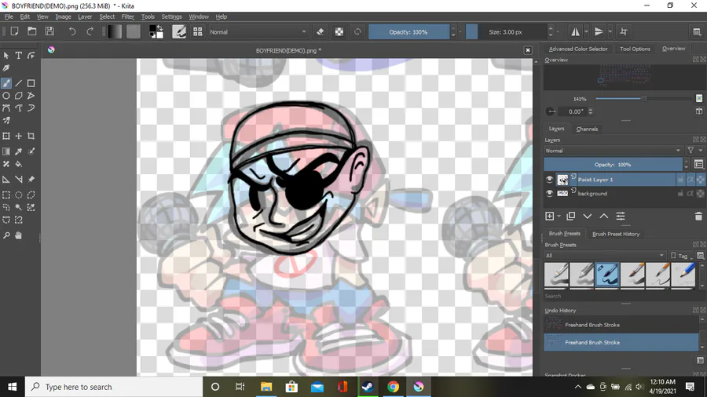Open the brush editor settings

click(179, 31)
